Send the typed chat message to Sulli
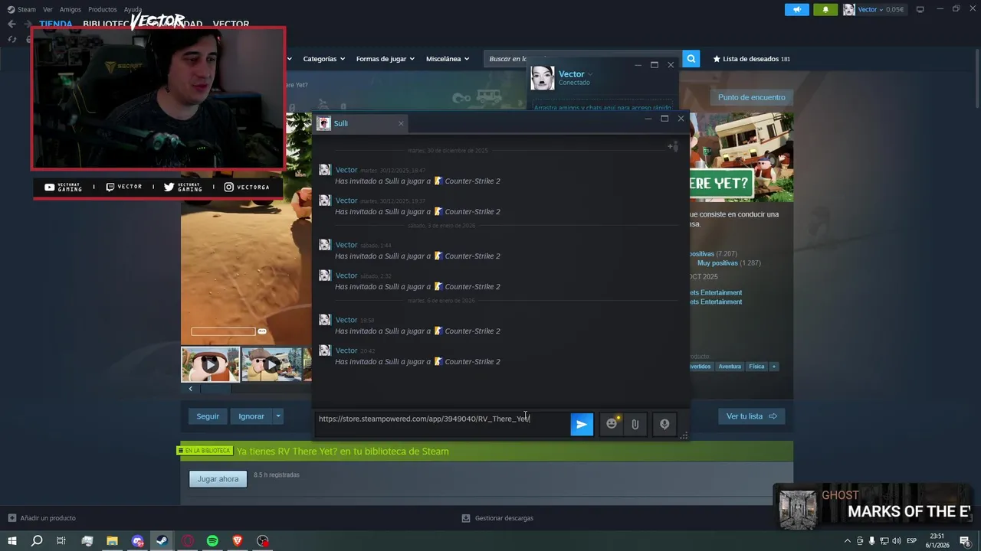The image size is (981, 551). [x=582, y=424]
